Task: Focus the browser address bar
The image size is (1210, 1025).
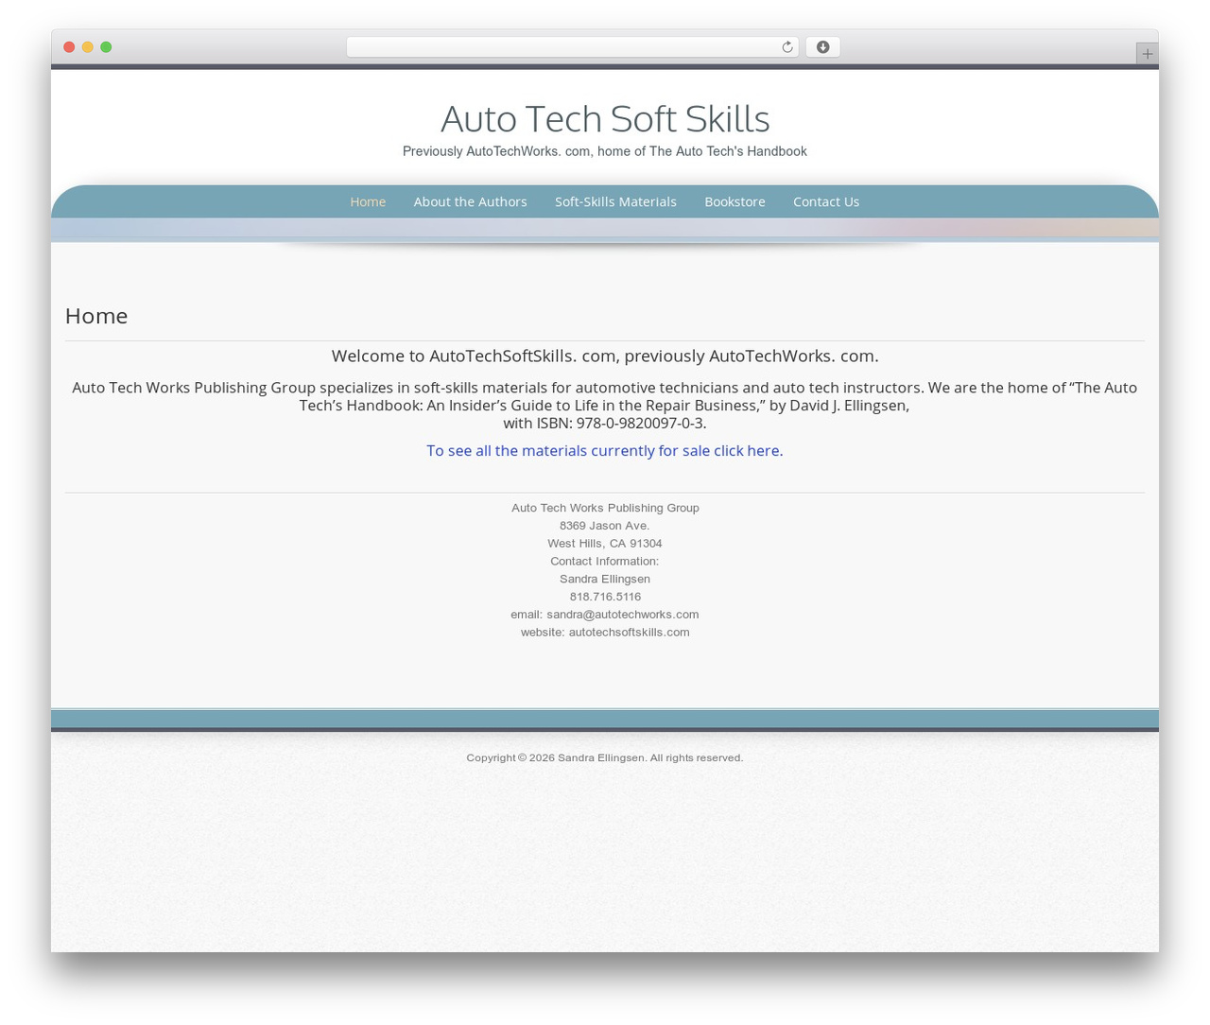Action: (x=572, y=47)
